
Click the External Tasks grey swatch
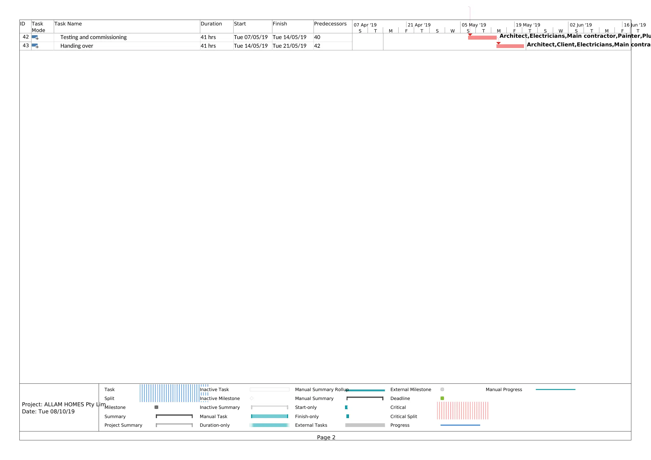(365, 425)
